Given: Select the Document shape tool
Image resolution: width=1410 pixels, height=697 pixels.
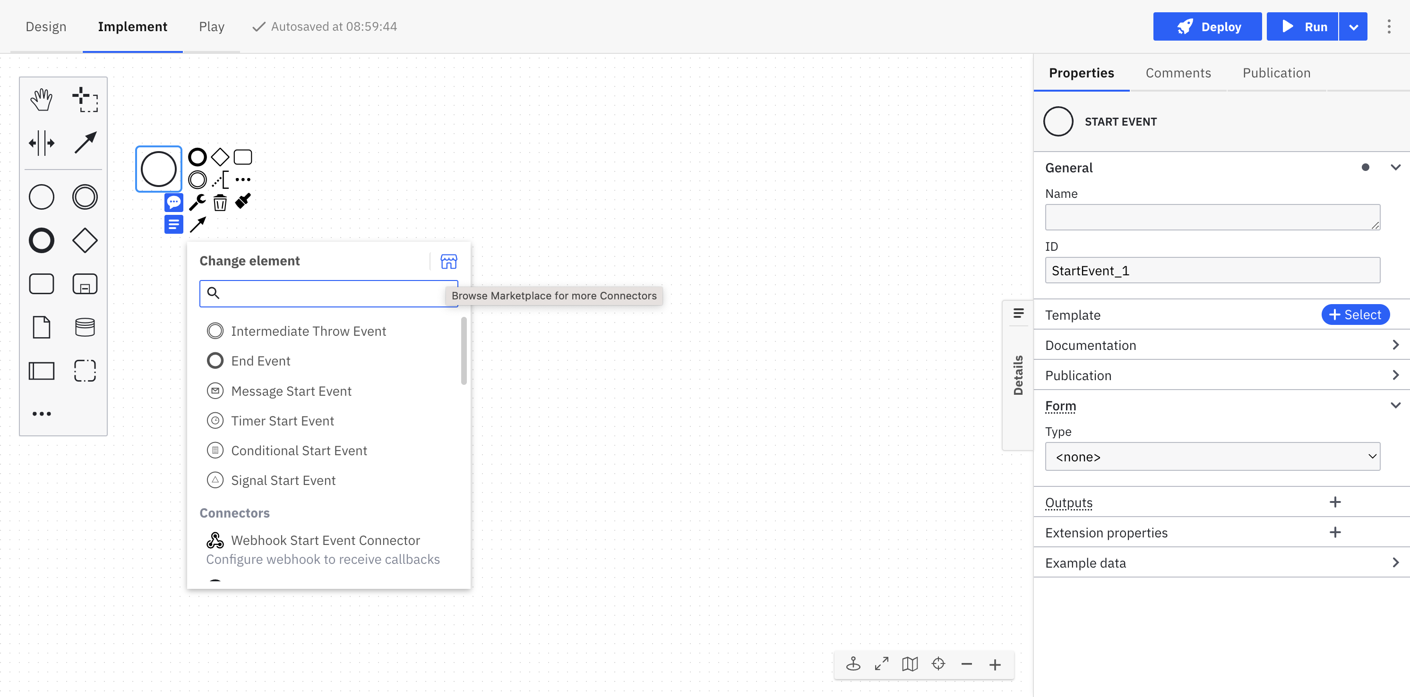Looking at the screenshot, I should pyautogui.click(x=41, y=326).
